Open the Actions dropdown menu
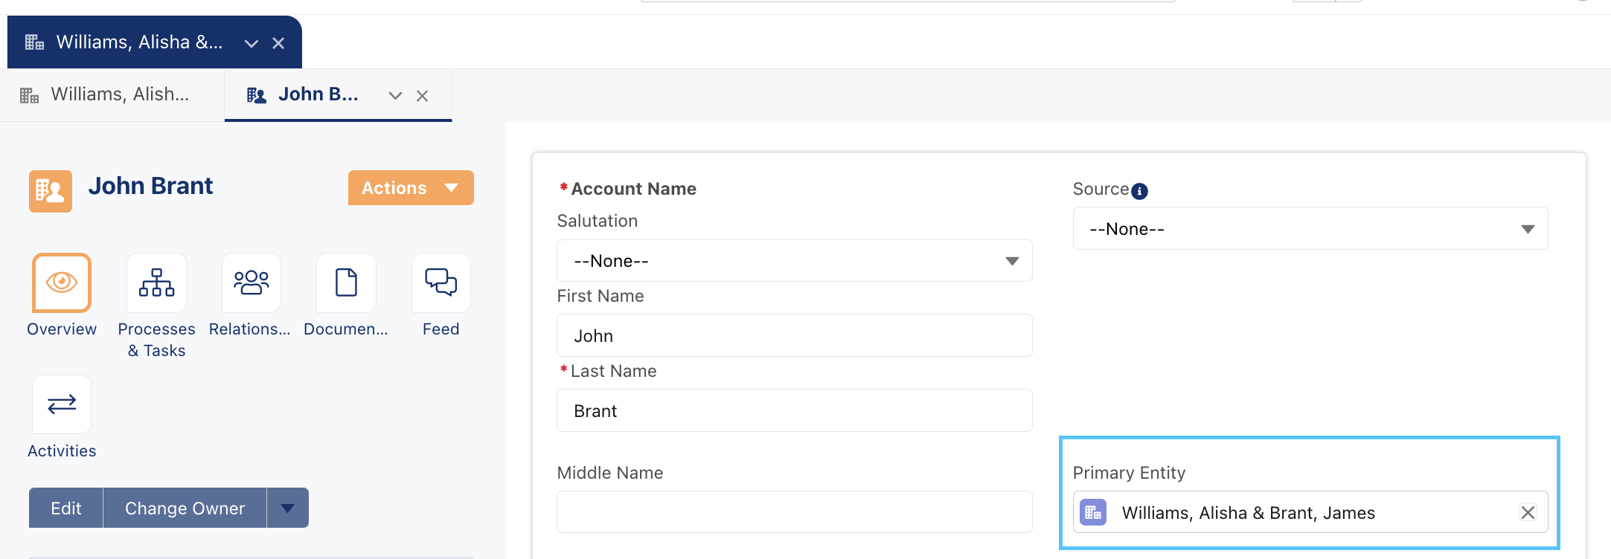Screen dimensions: 1611x559 [411, 188]
